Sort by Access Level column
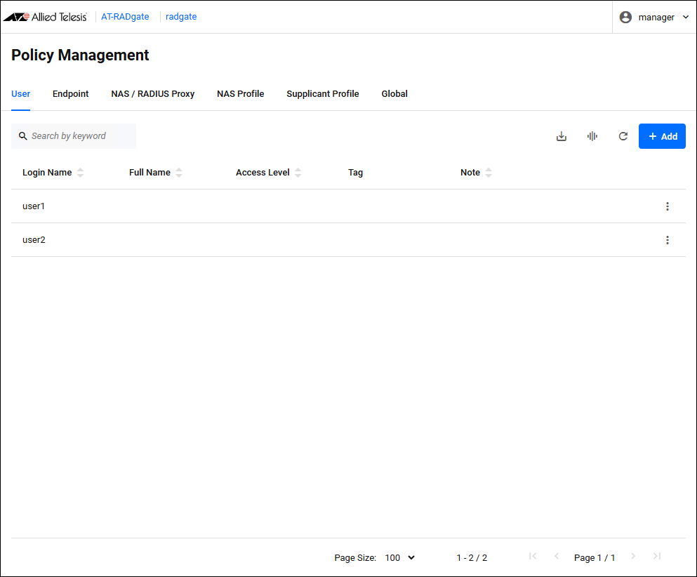The height and width of the screenshot is (577, 697). click(x=298, y=173)
